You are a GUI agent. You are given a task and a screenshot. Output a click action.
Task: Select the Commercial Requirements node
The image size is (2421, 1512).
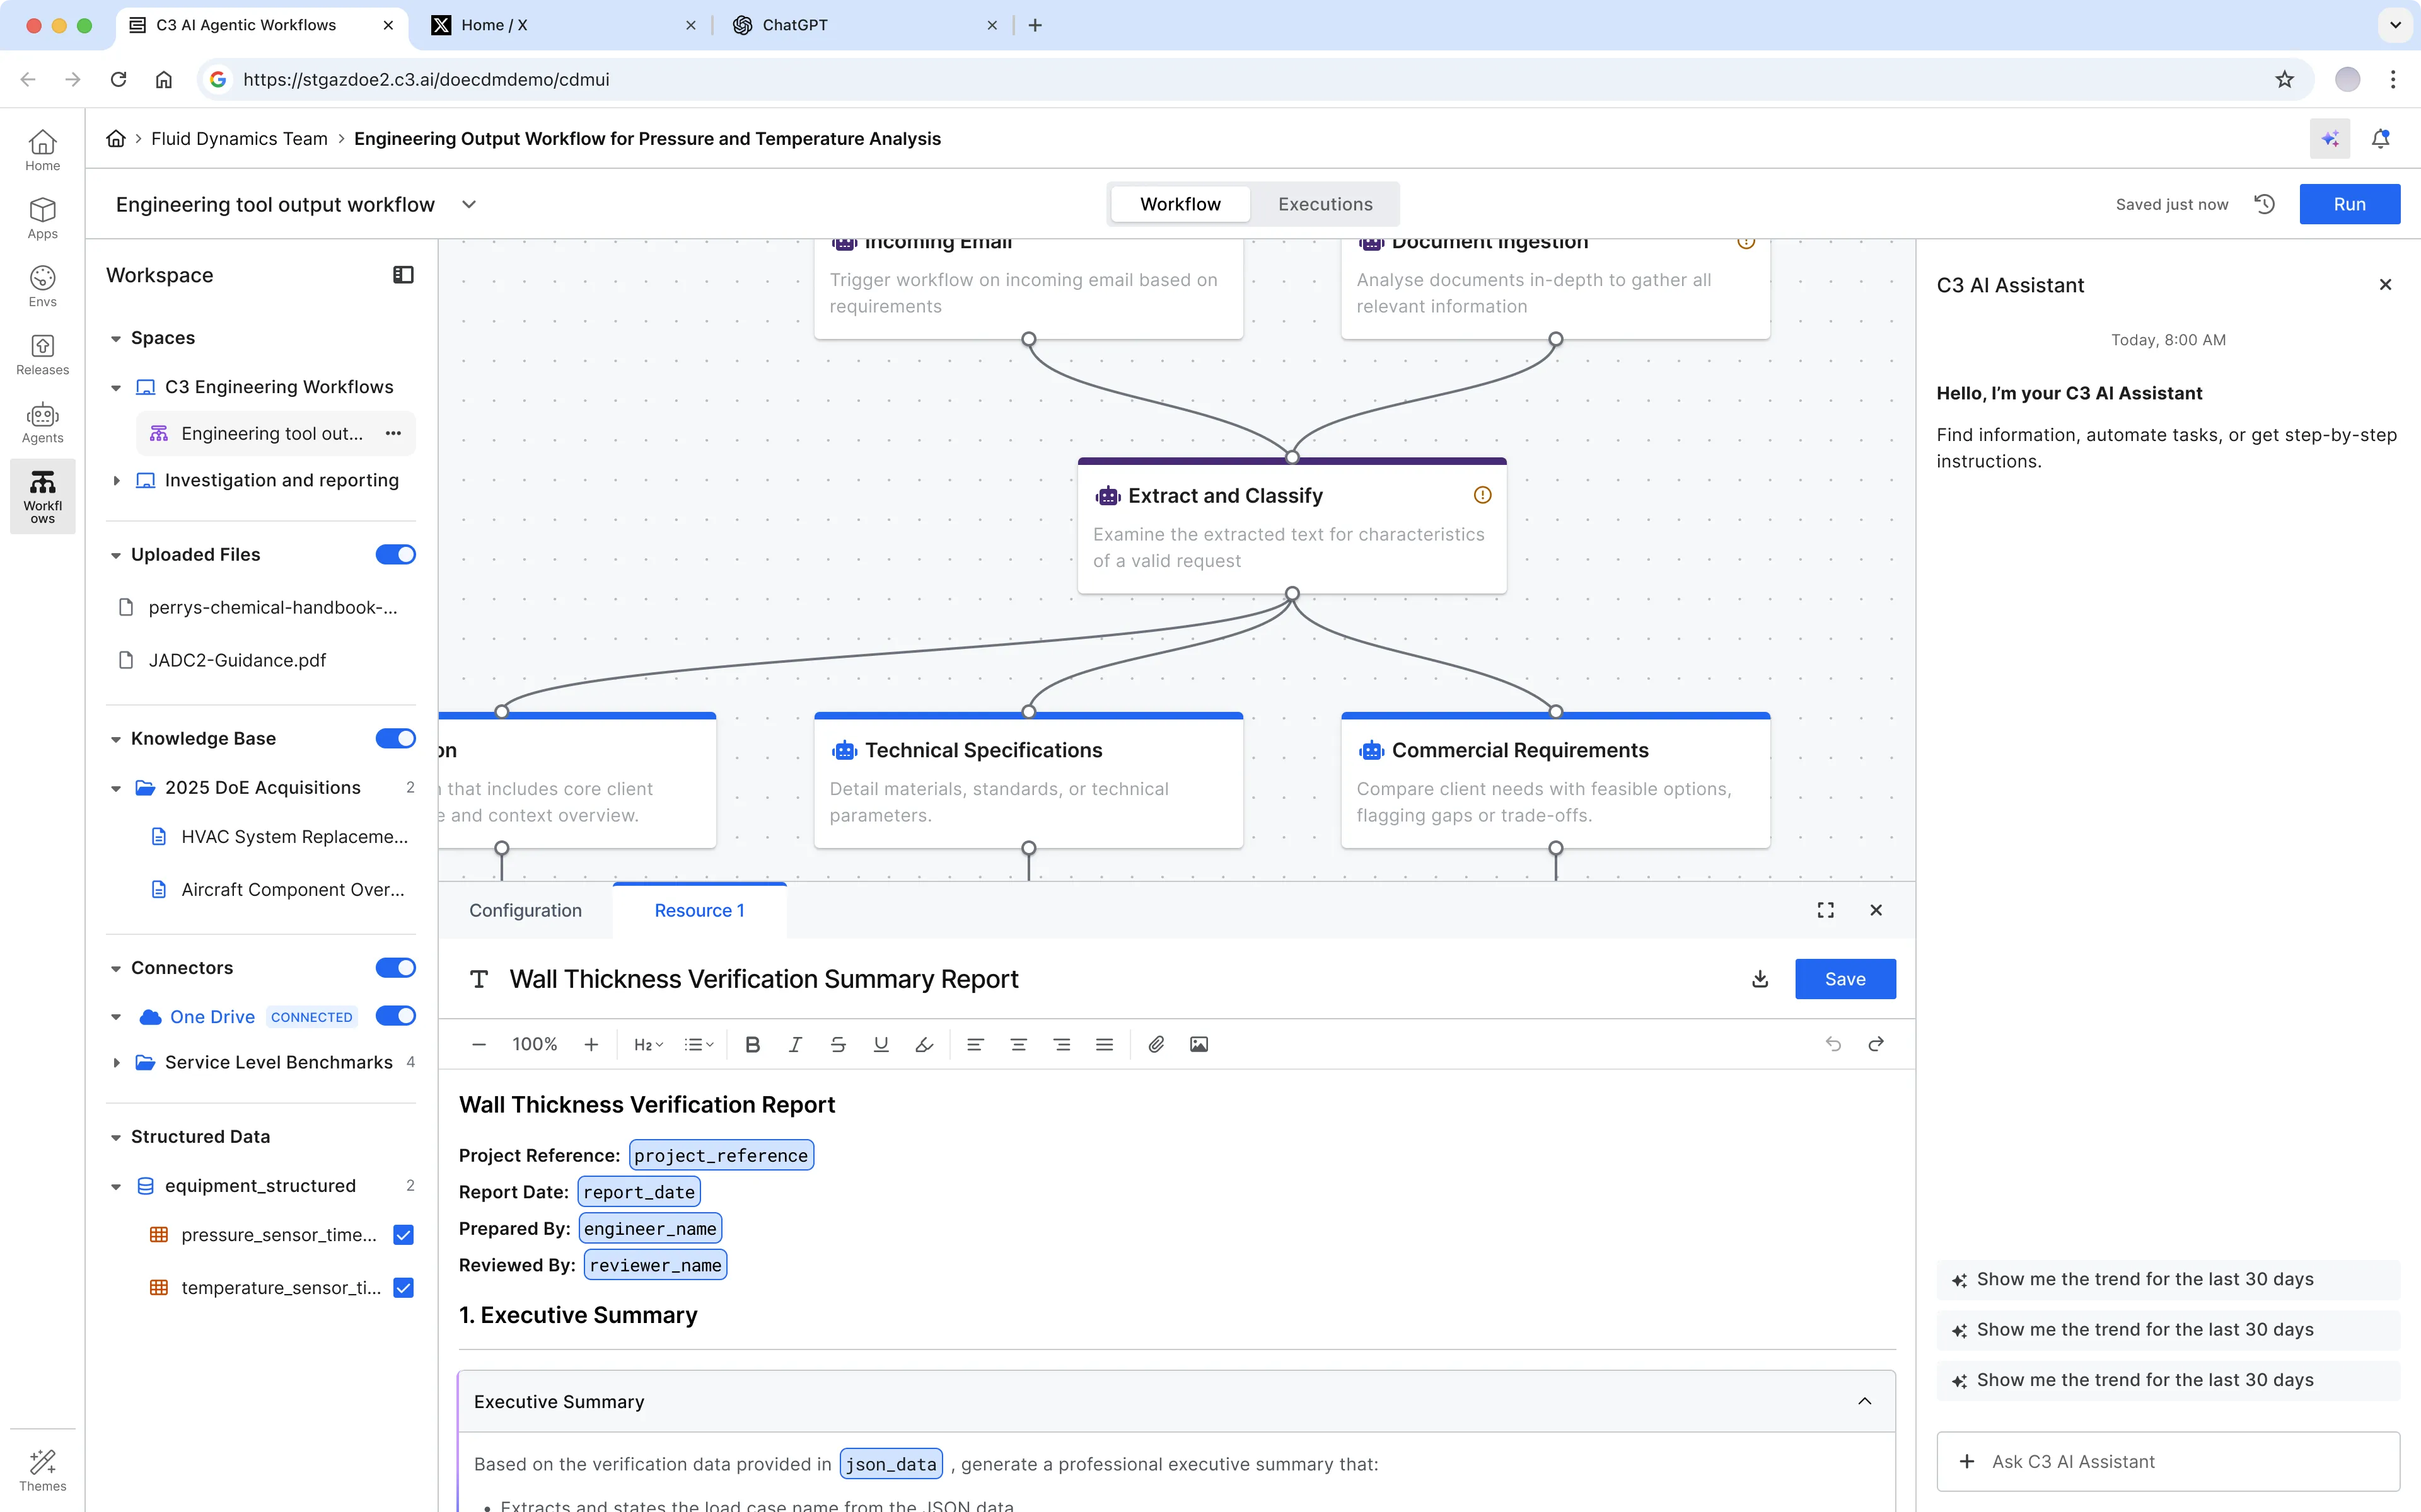(x=1555, y=780)
